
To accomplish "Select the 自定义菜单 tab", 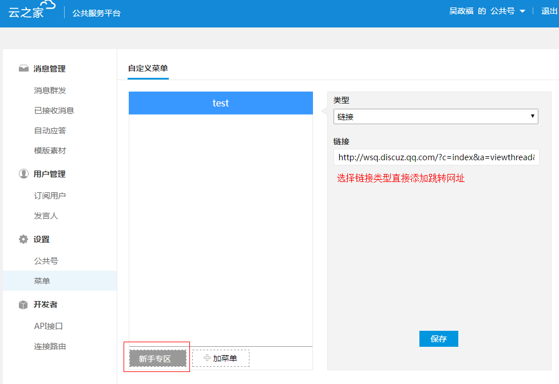I will tap(148, 68).
